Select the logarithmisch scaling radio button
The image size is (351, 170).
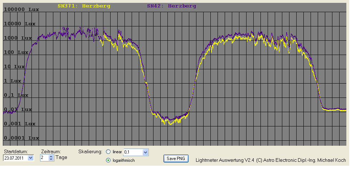[108, 160]
